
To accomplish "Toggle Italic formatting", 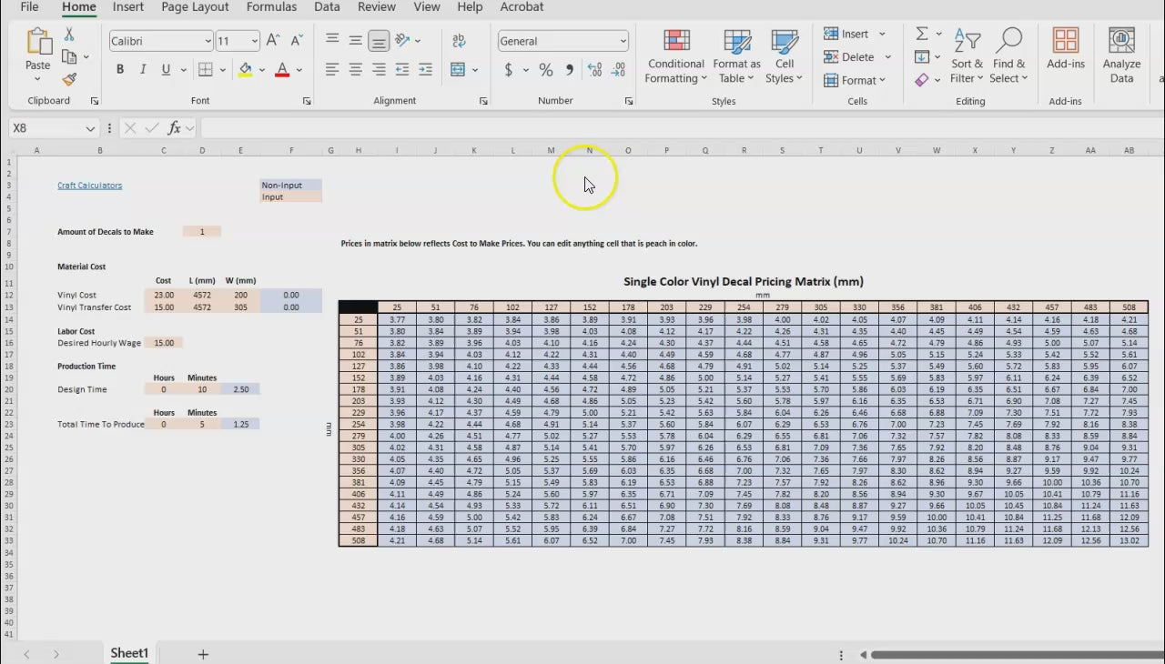I will [143, 70].
